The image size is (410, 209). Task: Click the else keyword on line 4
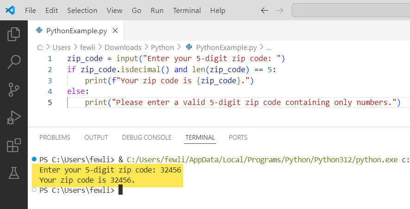tap(76, 92)
